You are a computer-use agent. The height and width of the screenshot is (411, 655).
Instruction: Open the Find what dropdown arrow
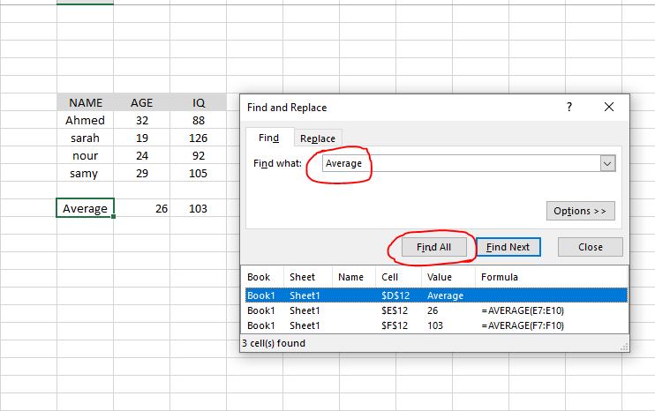[x=606, y=163]
